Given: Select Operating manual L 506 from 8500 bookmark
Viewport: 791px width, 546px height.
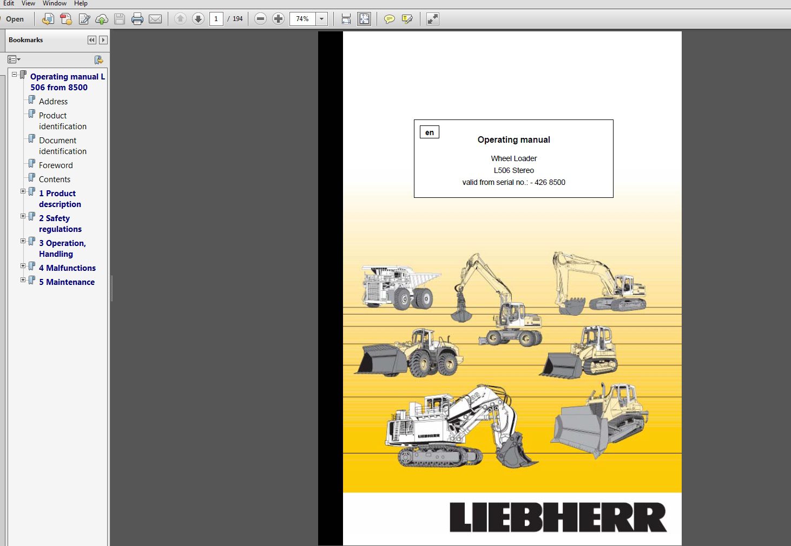Looking at the screenshot, I should click(x=68, y=82).
